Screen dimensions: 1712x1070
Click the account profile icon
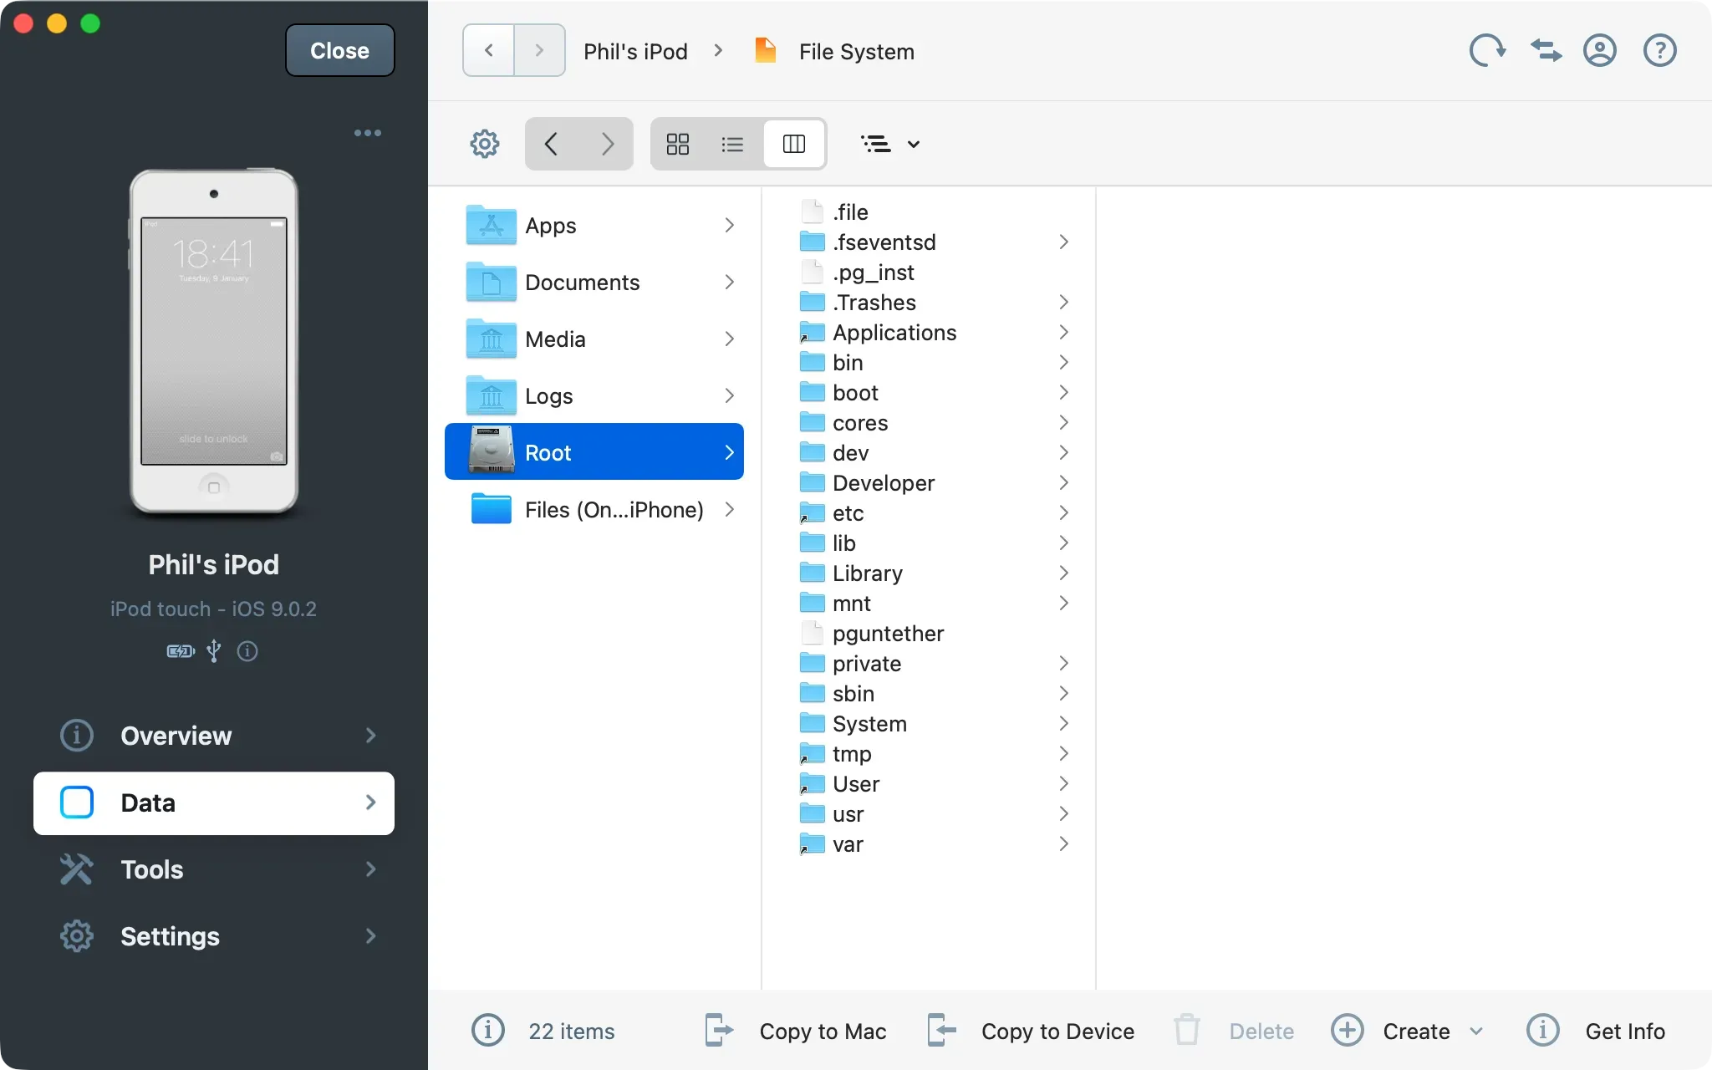(1600, 50)
